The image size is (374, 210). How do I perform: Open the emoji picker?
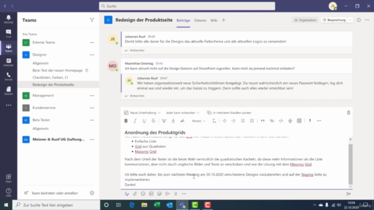tap(143, 194)
